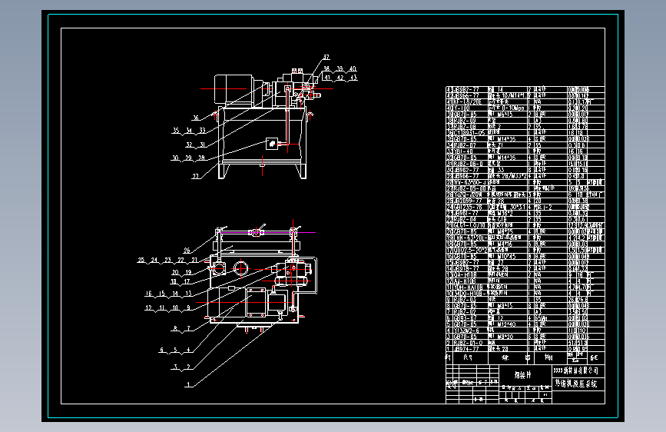666x432 pixels.
Task: Select callout number 18 in plan view
Action: 174,281
